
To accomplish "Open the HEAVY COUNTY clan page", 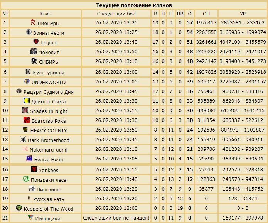I will 49,131.
